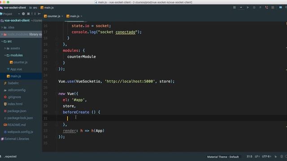Click the main.js breadcrumb
The width and height of the screenshot is (287, 161).
47,8
